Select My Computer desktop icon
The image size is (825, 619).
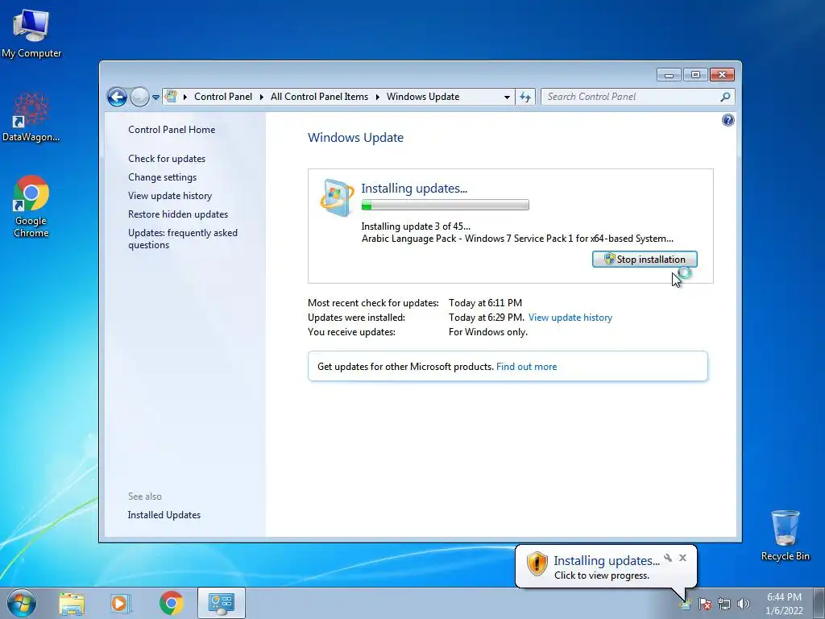click(31, 34)
